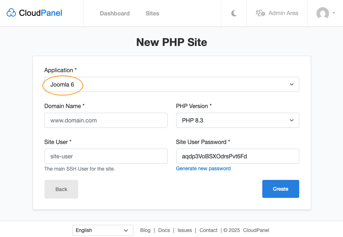The height and width of the screenshot is (237, 343).
Task: Click the Create button
Action: pyautogui.click(x=281, y=189)
